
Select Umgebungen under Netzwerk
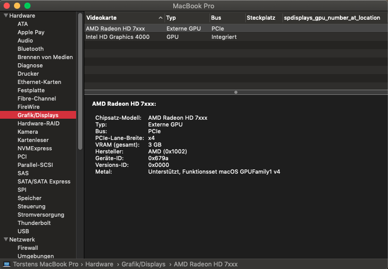(x=36, y=256)
